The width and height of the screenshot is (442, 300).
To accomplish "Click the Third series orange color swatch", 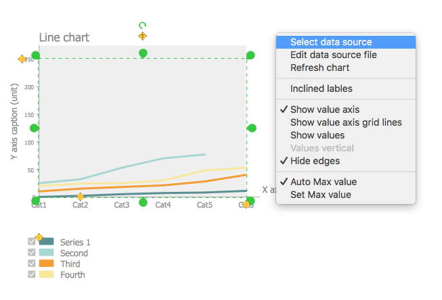I will coord(47,264).
